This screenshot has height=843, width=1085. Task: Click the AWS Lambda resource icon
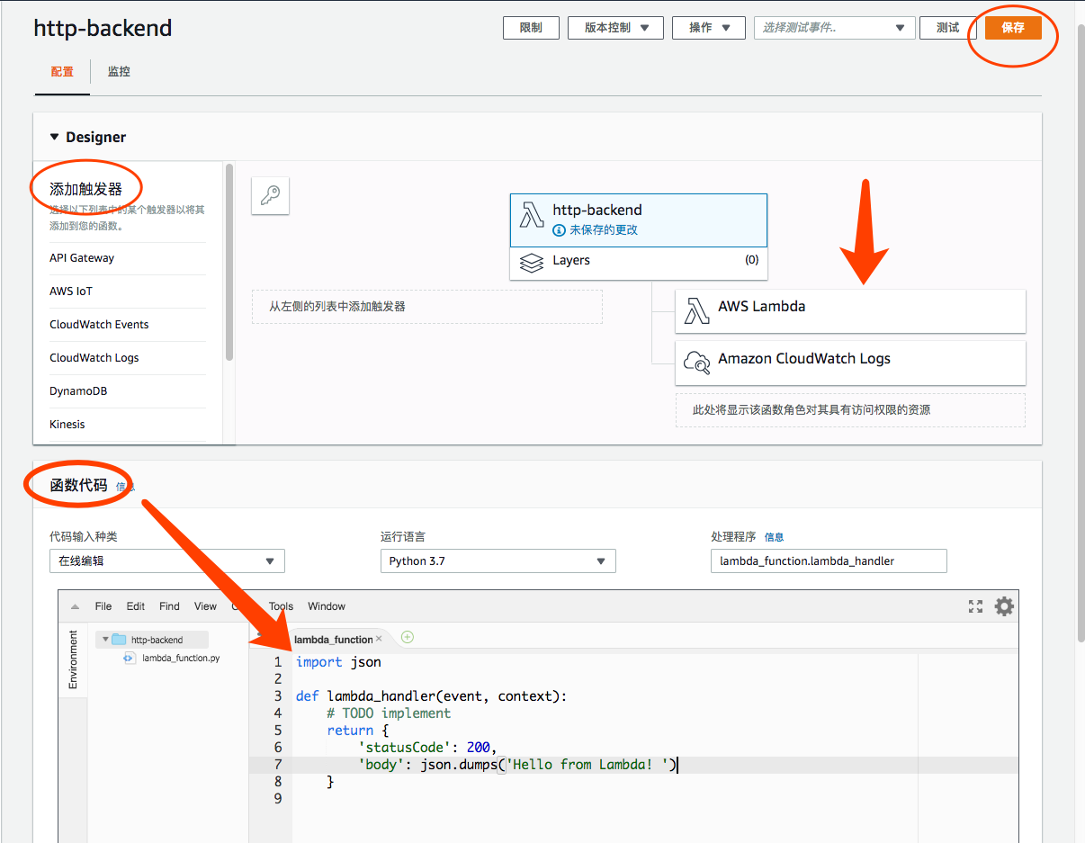(x=697, y=310)
